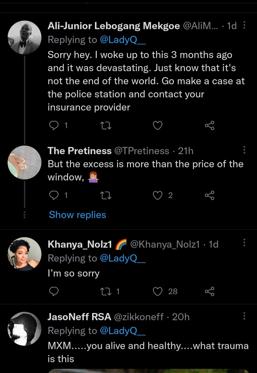
Task: Reply to The Pretiness tweet
Action: [x=54, y=195]
